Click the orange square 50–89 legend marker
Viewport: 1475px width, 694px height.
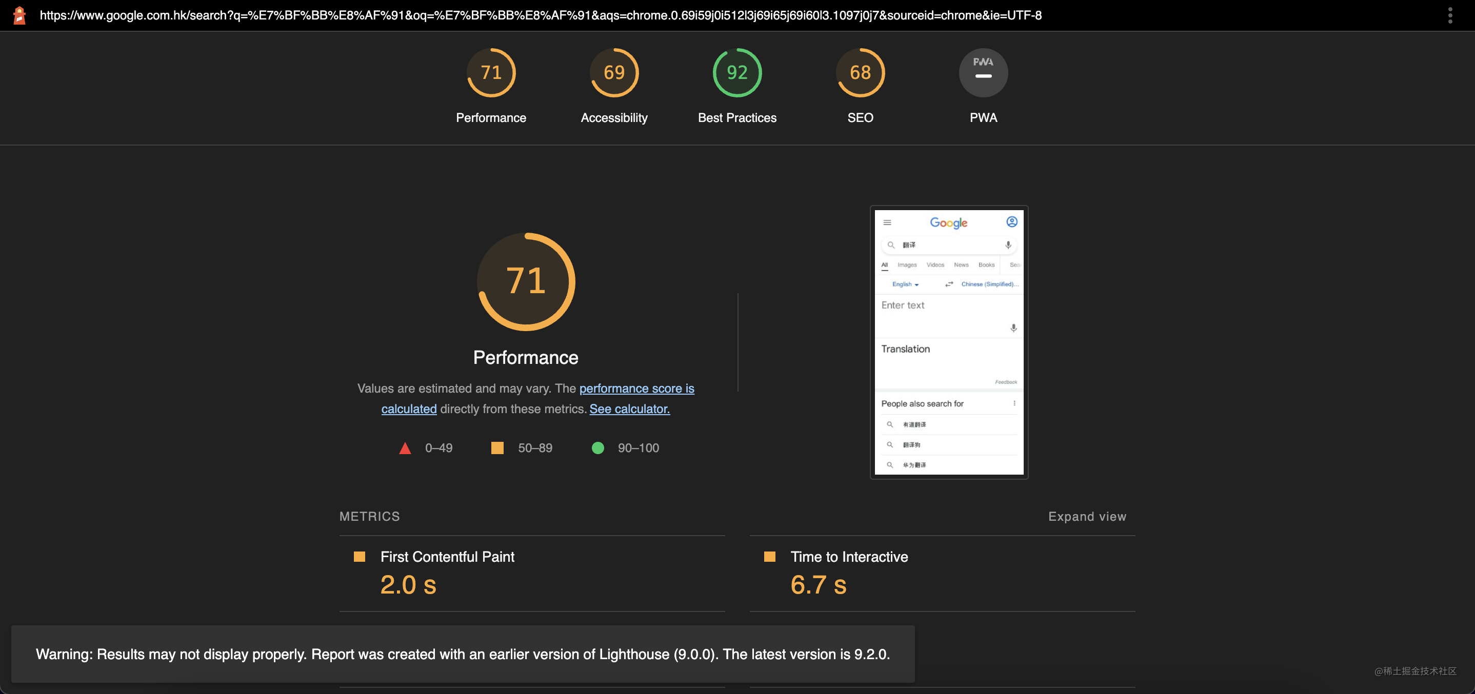[x=497, y=448]
